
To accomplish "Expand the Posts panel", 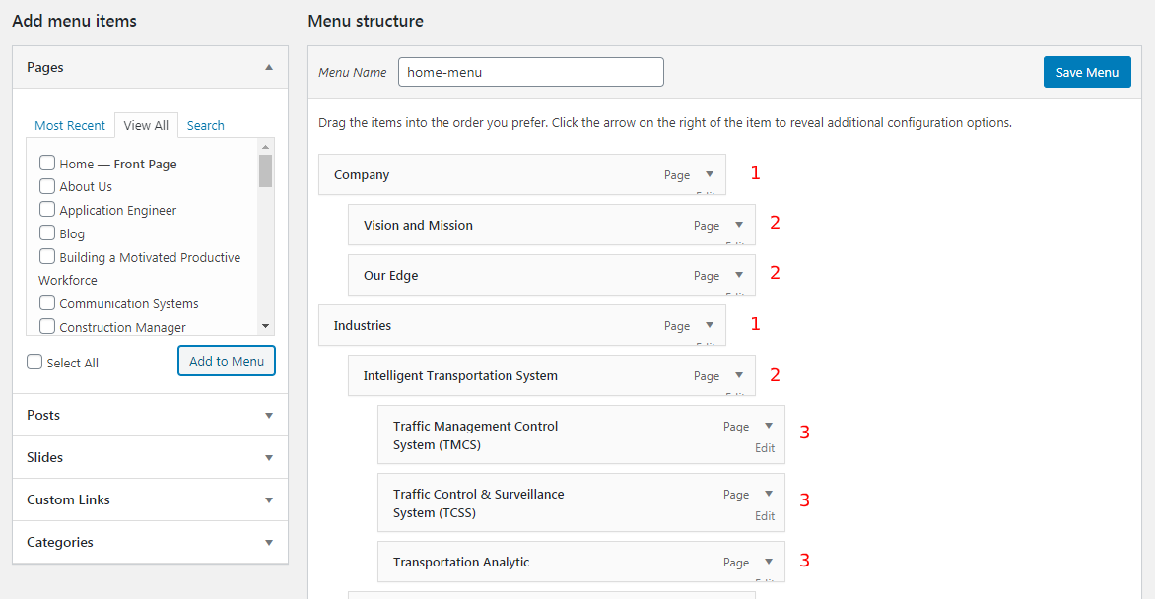I will 269,416.
